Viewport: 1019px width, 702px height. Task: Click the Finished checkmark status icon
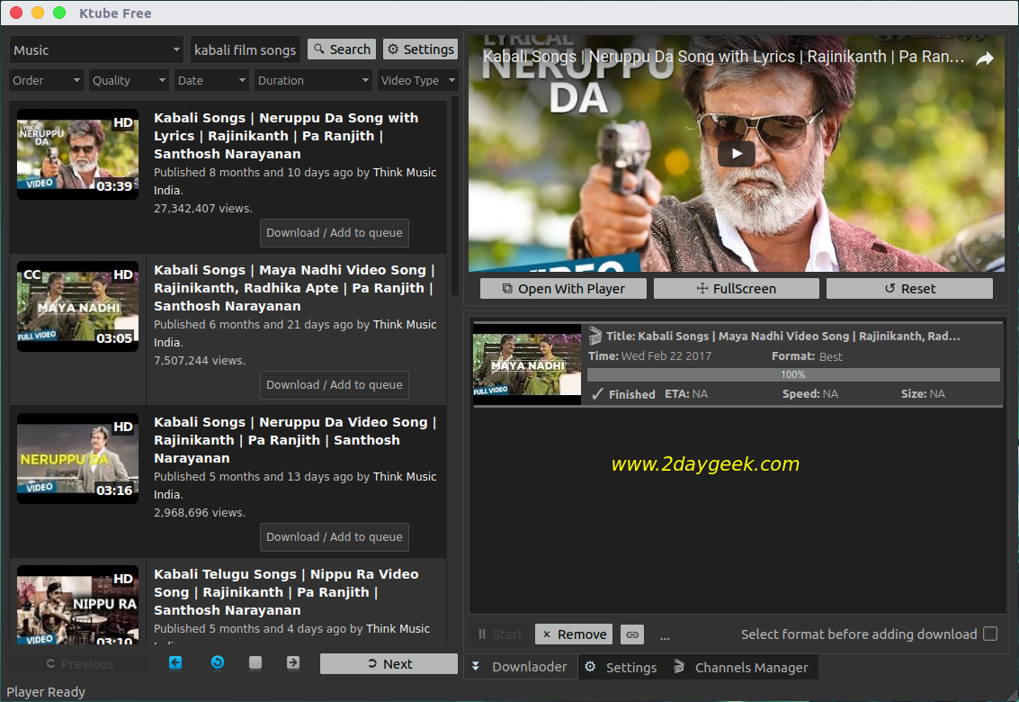point(598,393)
